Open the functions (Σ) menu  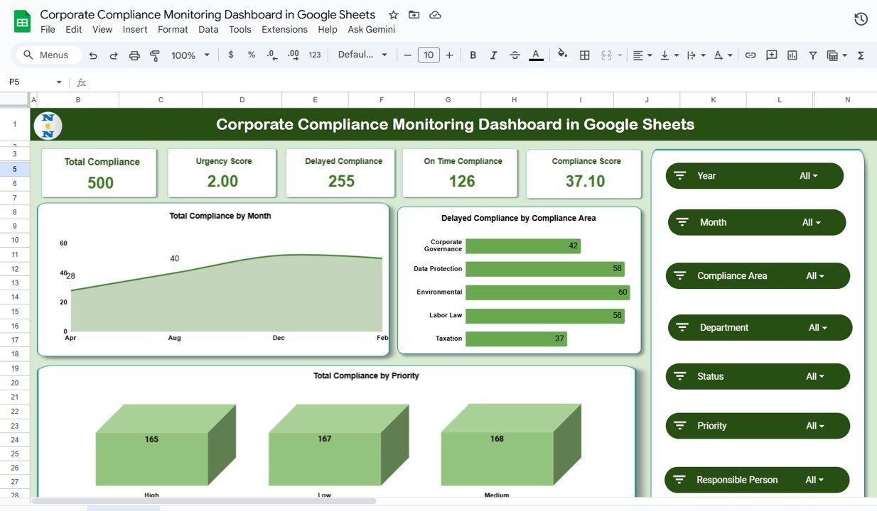point(861,55)
